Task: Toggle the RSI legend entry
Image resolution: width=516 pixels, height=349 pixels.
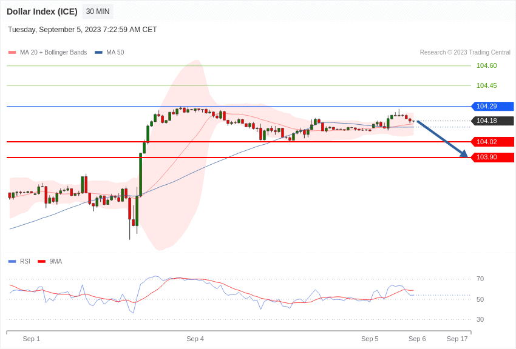Action: click(19, 261)
